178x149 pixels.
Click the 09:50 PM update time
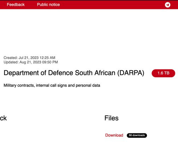tap(50, 62)
